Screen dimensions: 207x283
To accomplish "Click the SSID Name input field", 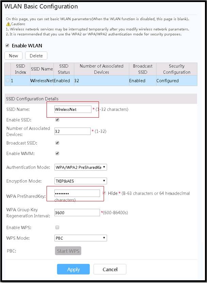I will pyautogui.click(x=73, y=110).
